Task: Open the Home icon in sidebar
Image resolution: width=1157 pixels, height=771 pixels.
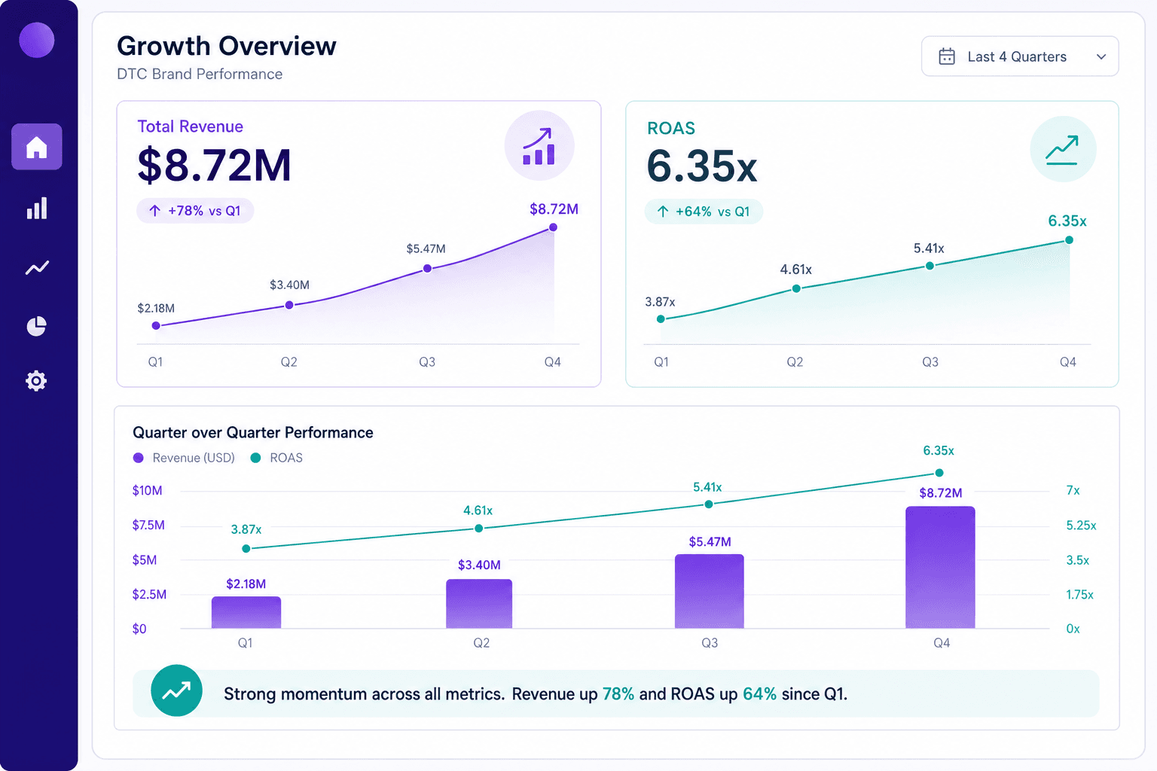Action: [36, 147]
